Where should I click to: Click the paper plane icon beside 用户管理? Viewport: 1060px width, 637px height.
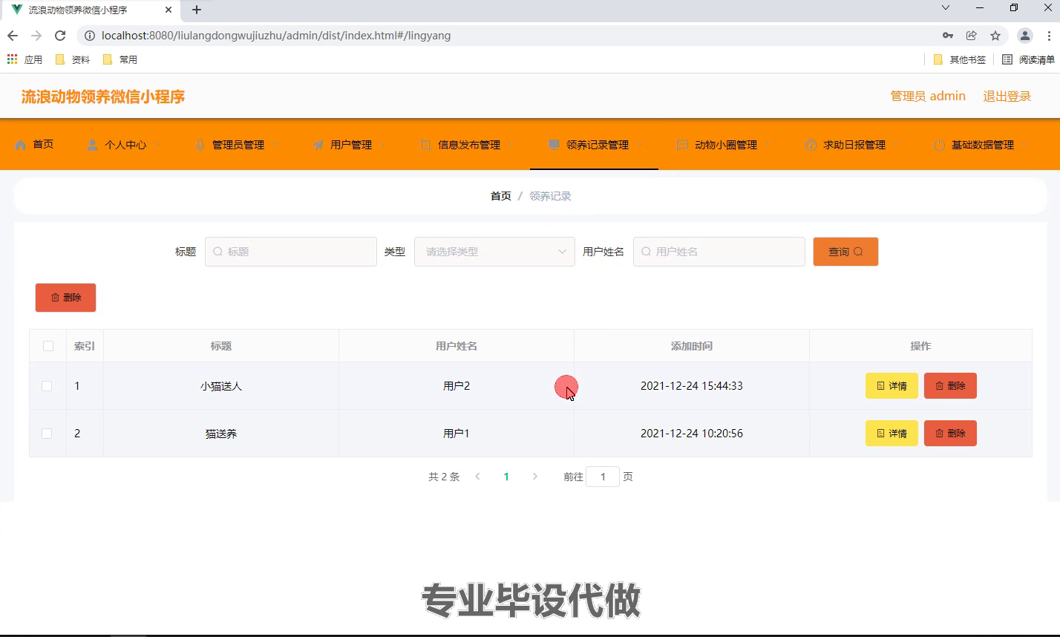point(318,145)
